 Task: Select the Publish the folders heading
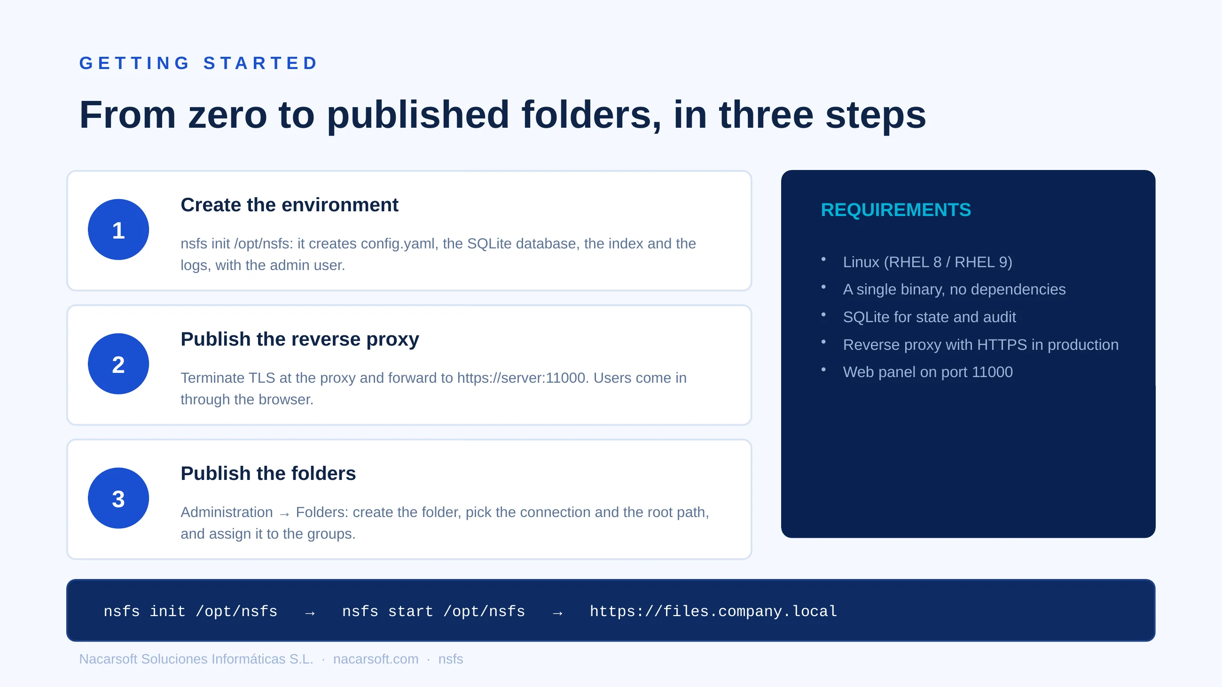[x=268, y=473]
